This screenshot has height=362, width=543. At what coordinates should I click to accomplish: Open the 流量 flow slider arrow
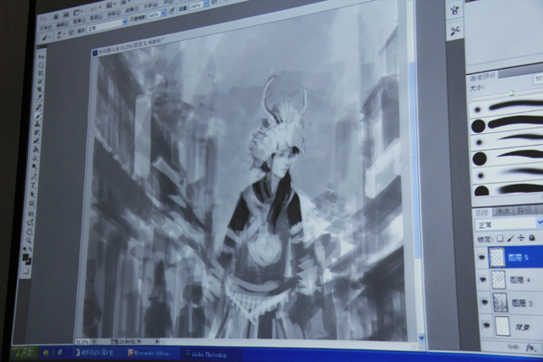point(205,4)
